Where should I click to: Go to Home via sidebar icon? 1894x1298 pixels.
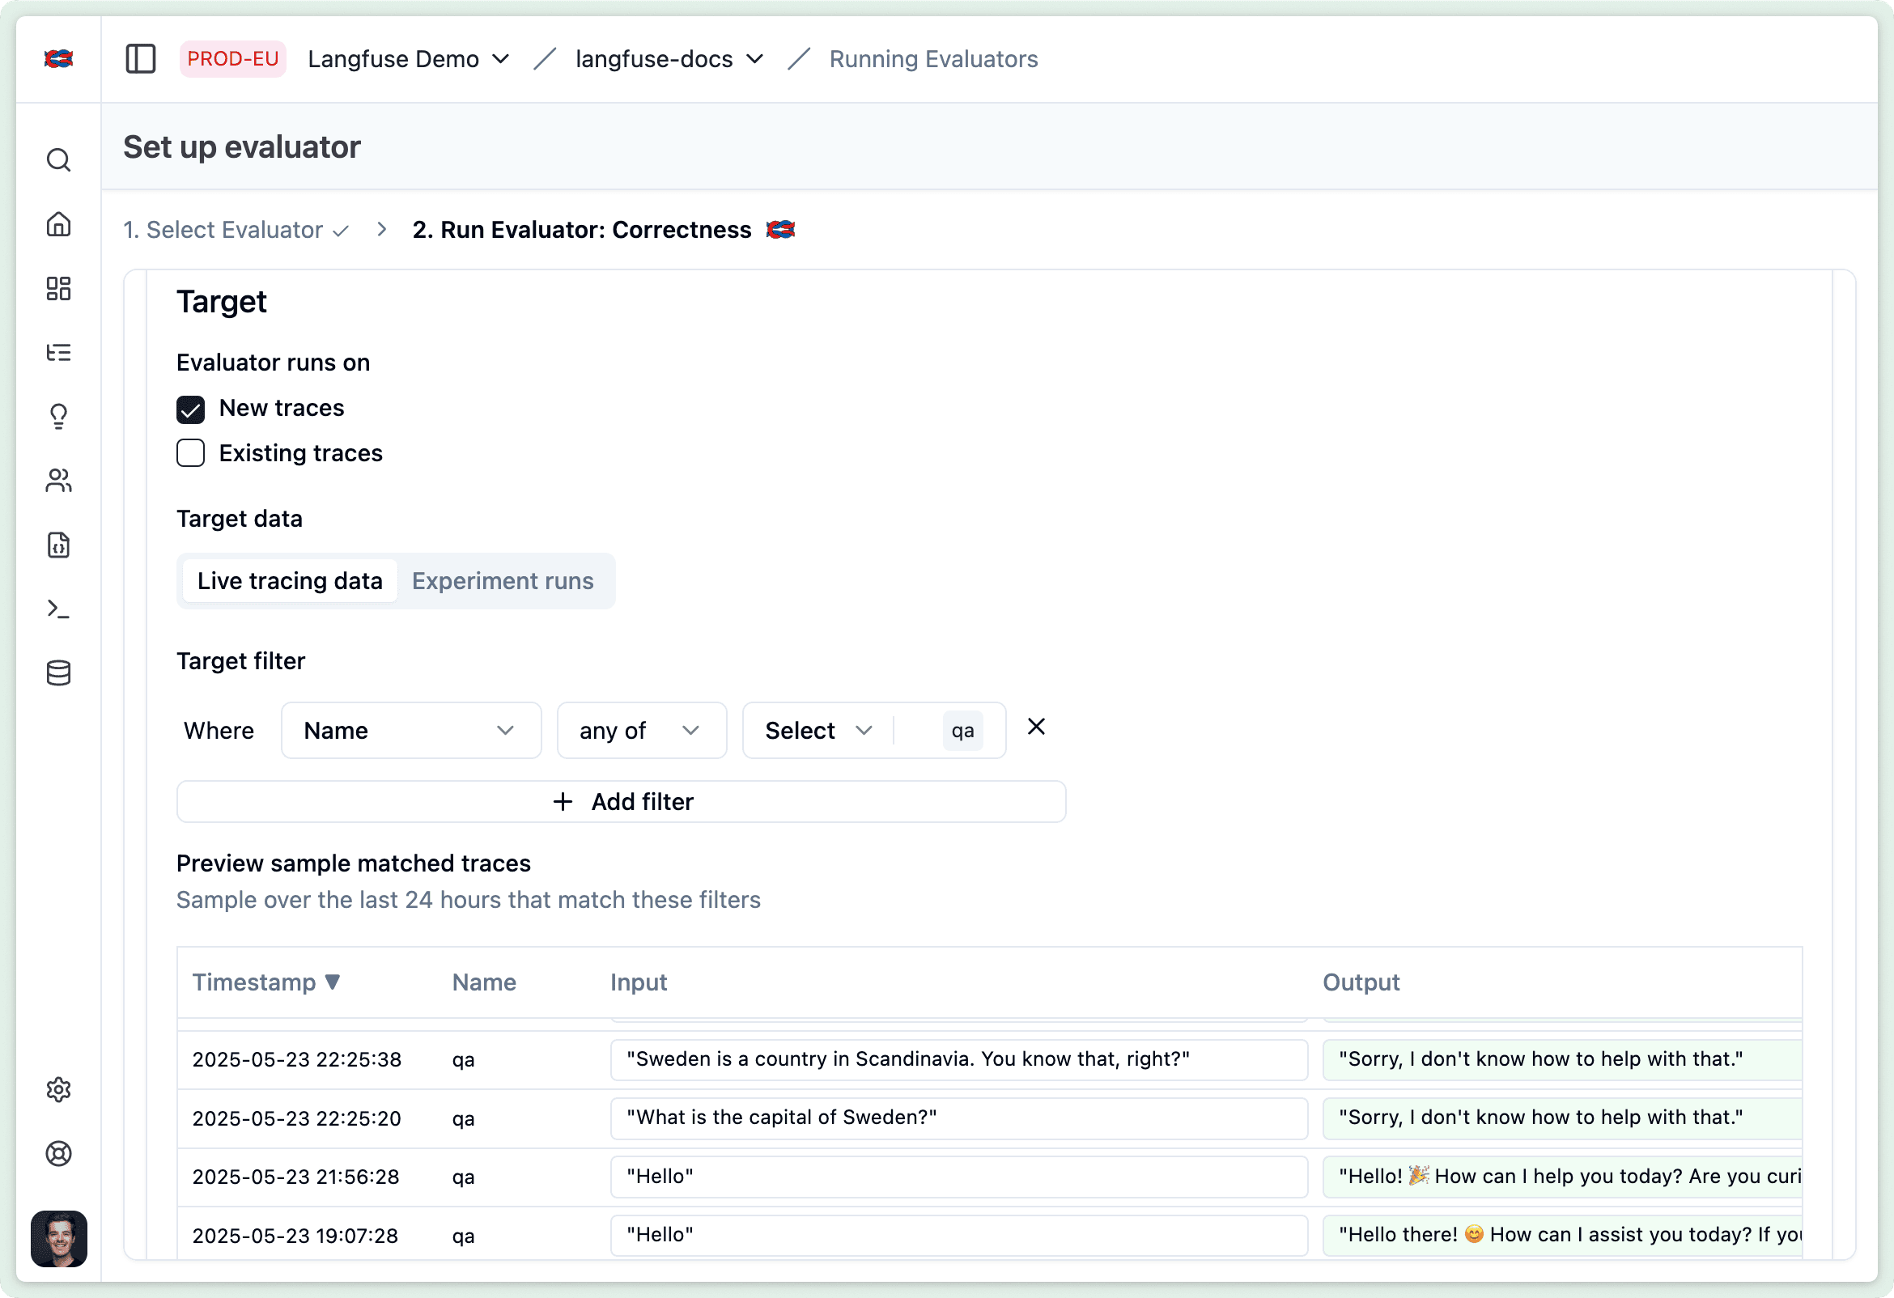click(57, 224)
